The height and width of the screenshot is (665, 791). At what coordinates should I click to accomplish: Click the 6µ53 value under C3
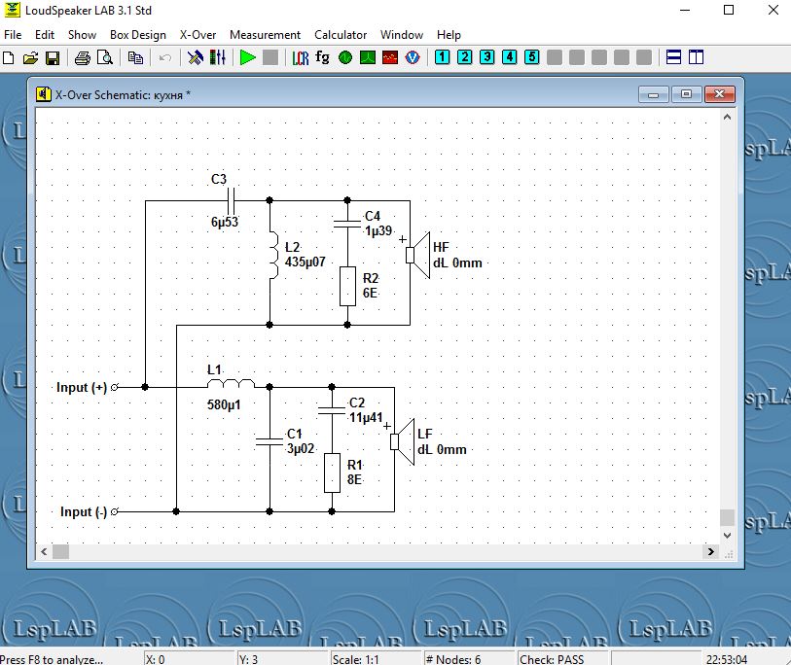pos(225,222)
